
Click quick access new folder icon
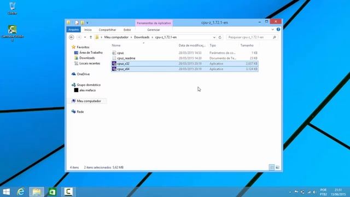tap(83, 22)
